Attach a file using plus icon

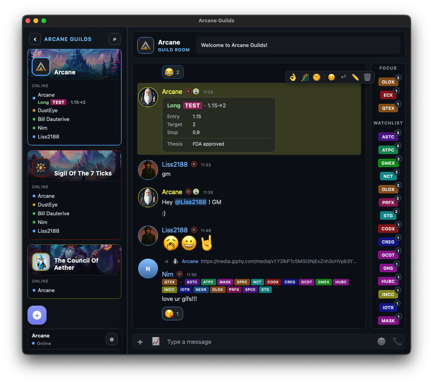click(140, 342)
